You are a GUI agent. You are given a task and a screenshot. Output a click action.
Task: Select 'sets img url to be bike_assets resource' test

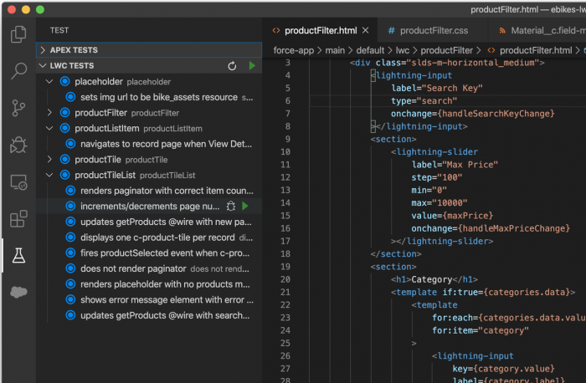(x=149, y=97)
